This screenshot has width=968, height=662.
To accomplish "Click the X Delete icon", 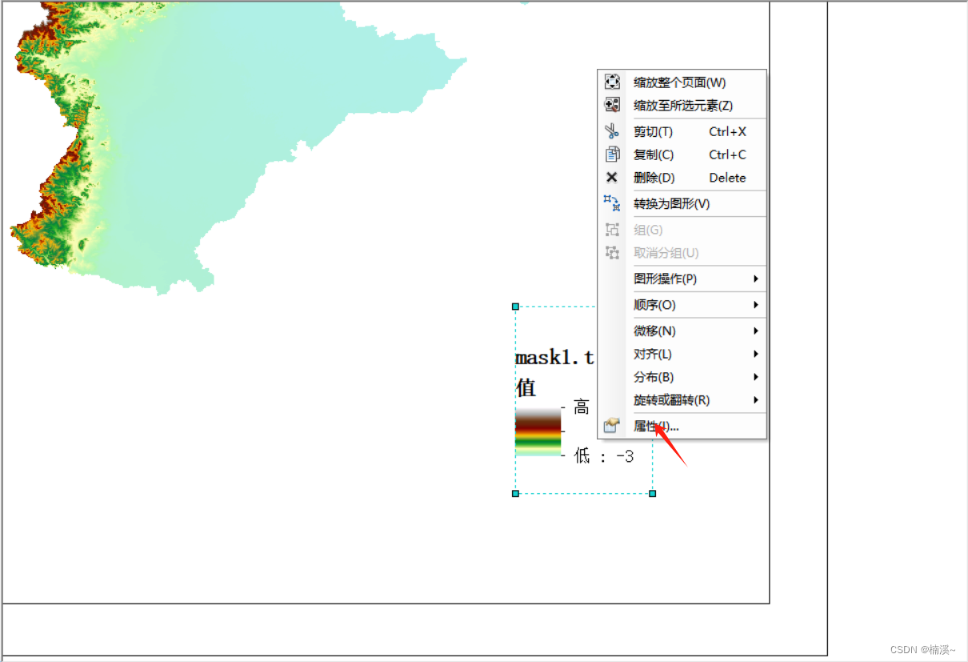I will pos(612,178).
